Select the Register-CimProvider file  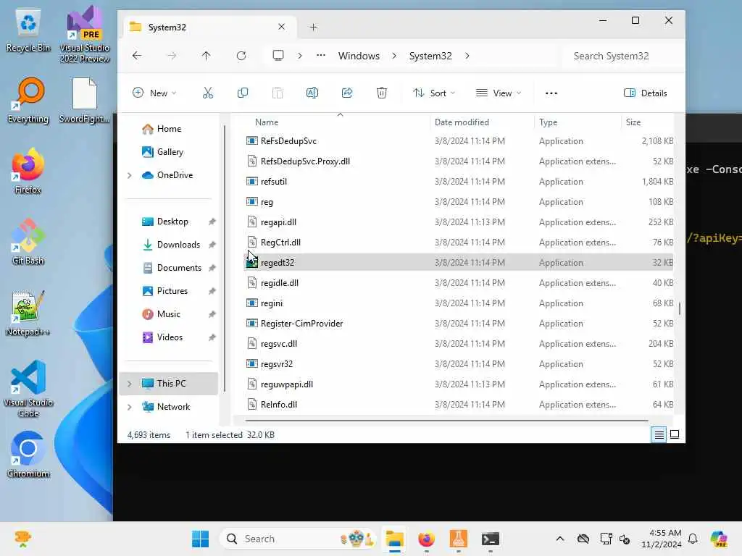(x=459, y=324)
